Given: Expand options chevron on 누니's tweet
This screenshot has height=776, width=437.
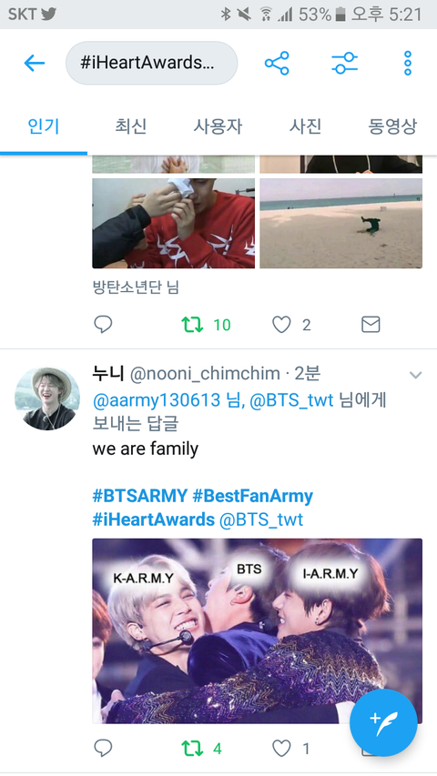Looking at the screenshot, I should (x=415, y=375).
